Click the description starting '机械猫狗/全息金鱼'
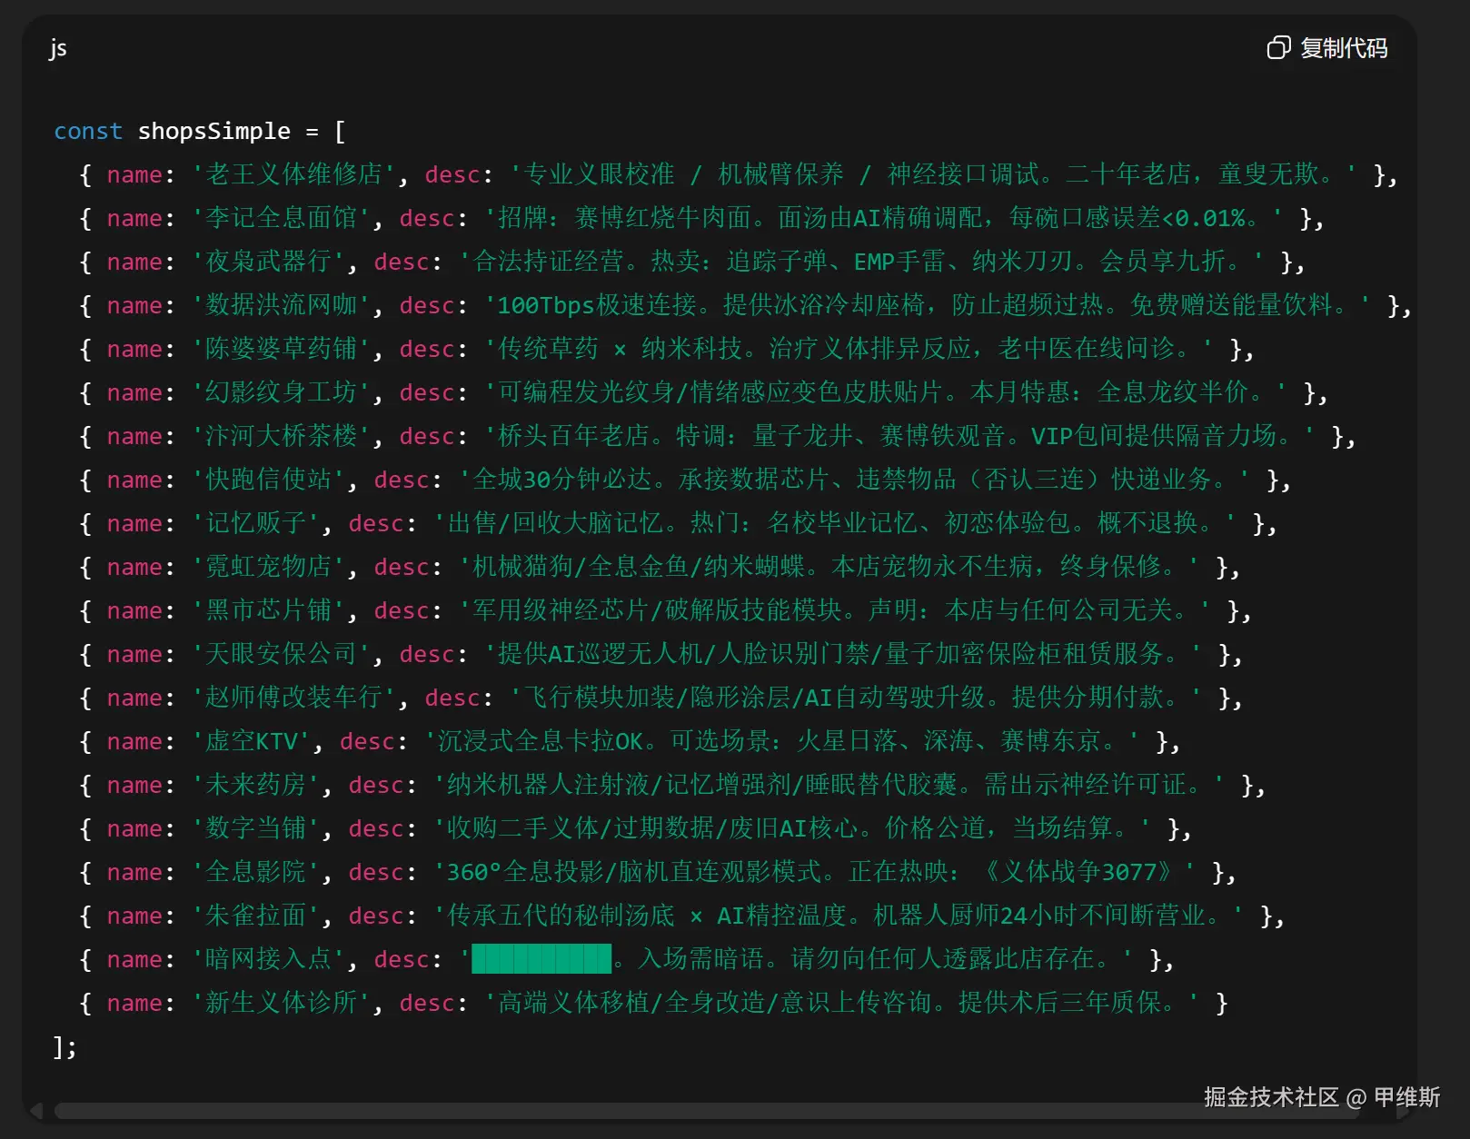Screen dimensions: 1470x1139 [830, 567]
